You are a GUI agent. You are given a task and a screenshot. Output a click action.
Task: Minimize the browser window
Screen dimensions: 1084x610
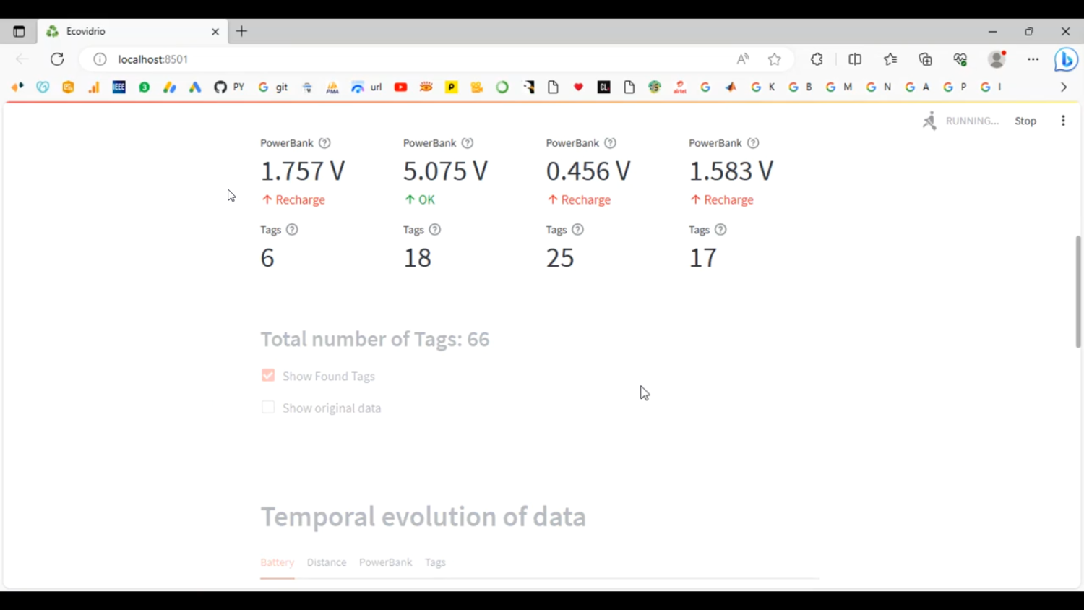(x=993, y=31)
